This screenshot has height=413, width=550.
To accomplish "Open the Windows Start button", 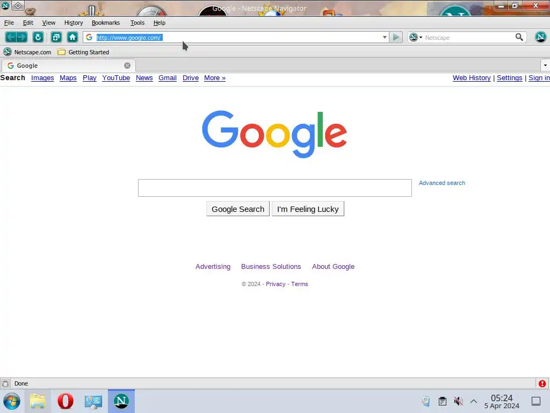I will coord(12,401).
